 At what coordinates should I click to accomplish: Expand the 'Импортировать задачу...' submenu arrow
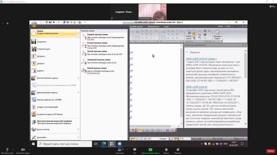pyautogui.click(x=78, y=93)
